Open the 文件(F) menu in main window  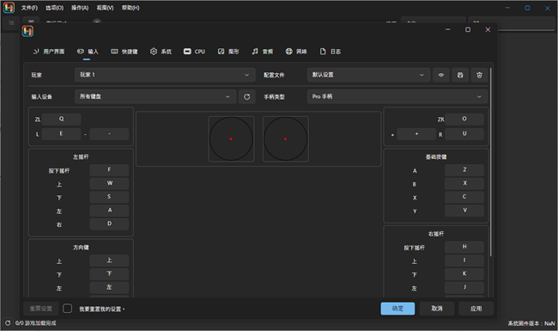(29, 8)
